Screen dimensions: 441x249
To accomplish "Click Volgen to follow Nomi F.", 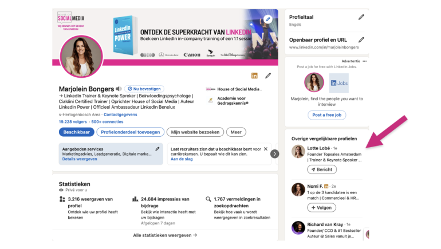I will coord(321,208).
